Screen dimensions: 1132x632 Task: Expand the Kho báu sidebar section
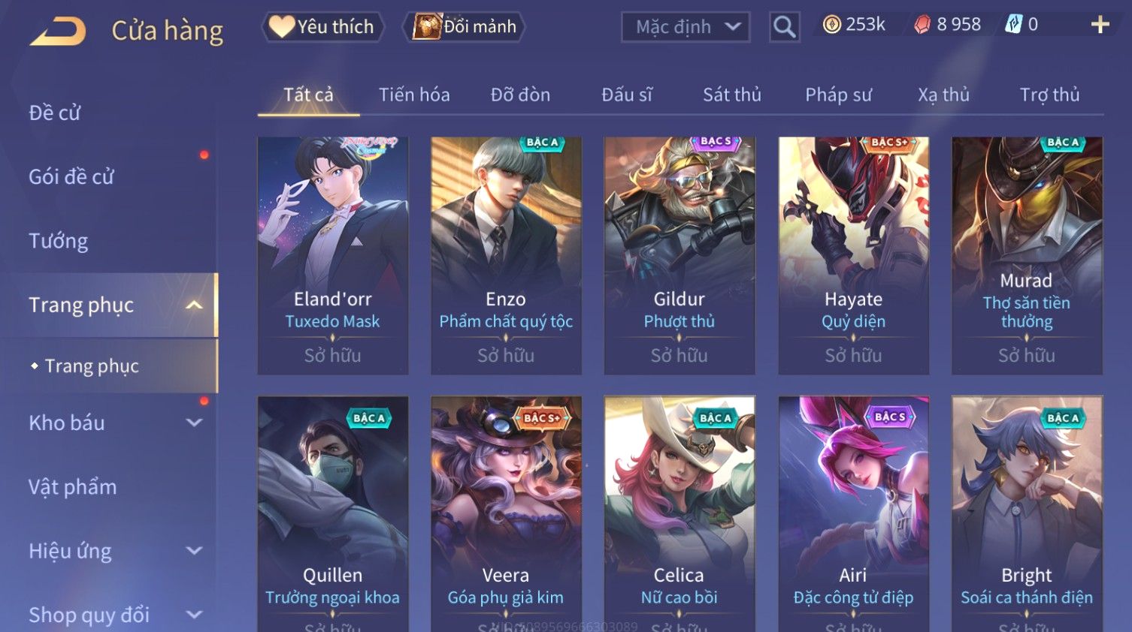pos(194,423)
